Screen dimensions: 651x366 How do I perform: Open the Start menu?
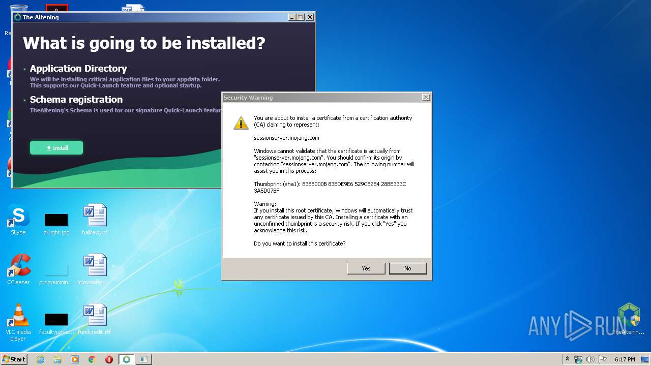click(x=14, y=359)
